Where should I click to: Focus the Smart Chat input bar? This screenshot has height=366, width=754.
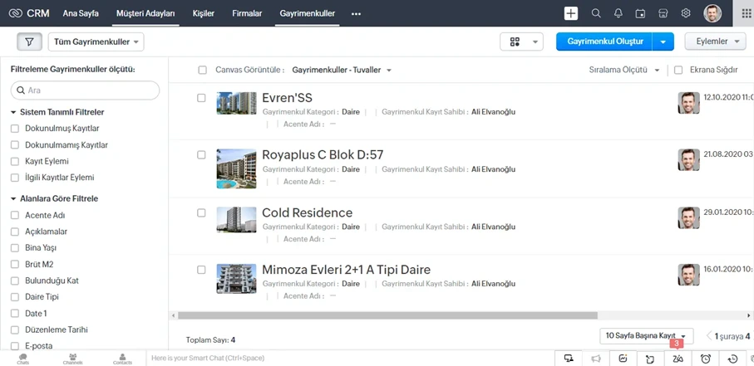click(x=350, y=359)
